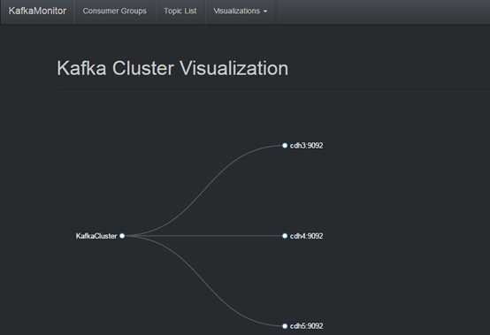
Task: Select the cdh5:9092 label text
Action: [306, 326]
